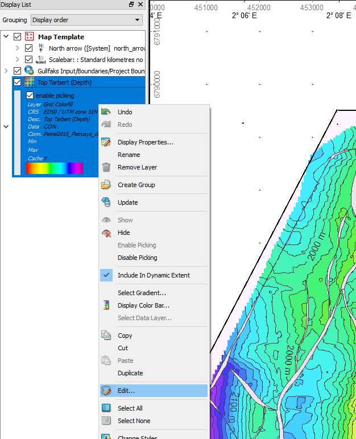
Task: Click the Remove Layer trash icon
Action: pyautogui.click(x=106, y=167)
